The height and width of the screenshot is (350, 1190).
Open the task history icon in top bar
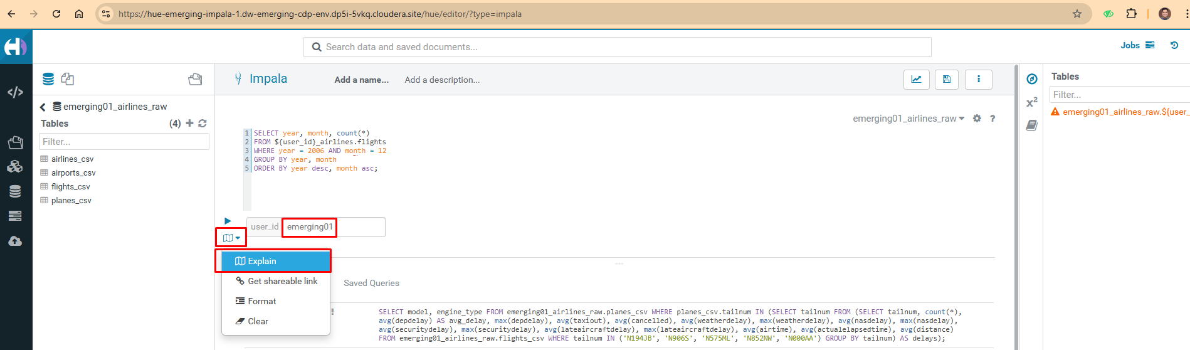[x=1174, y=45]
